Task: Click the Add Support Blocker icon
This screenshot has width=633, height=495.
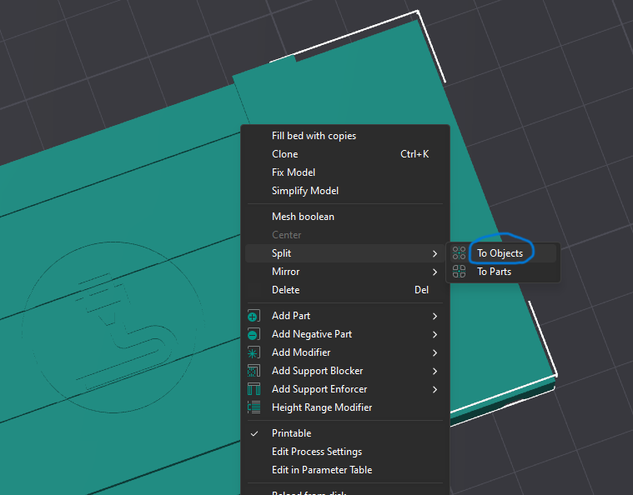Action: click(254, 371)
